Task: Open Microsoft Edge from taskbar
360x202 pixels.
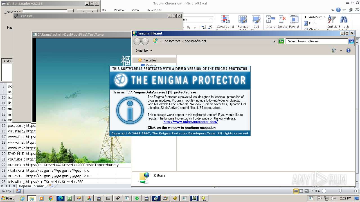Action: click(x=60, y=198)
